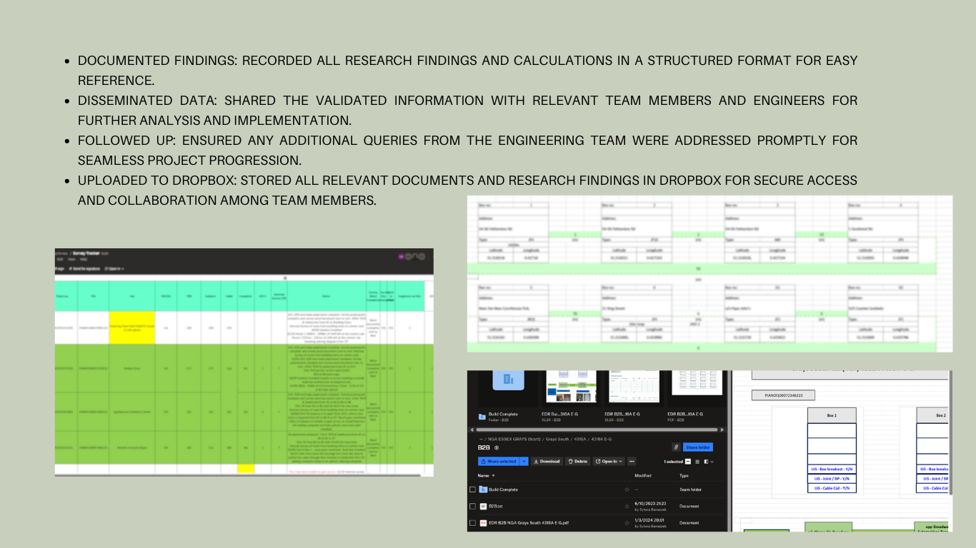
Task: Select the PIANOI100072546223 cell
Action: pos(784,395)
